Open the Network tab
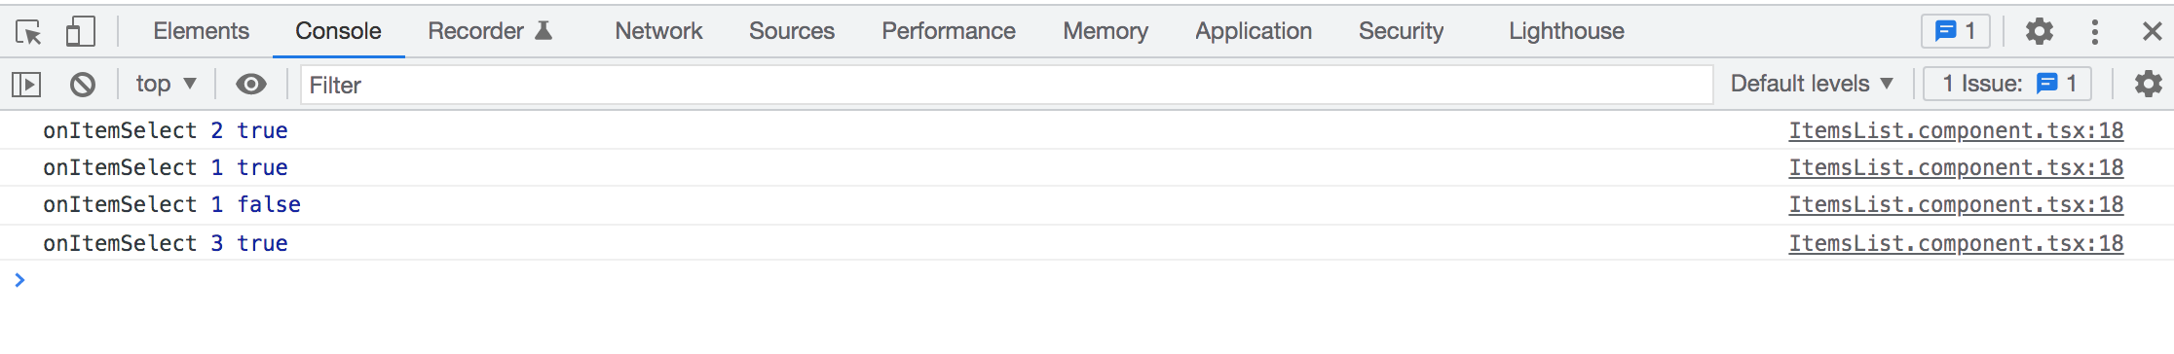This screenshot has height=354, width=2174. click(x=658, y=31)
